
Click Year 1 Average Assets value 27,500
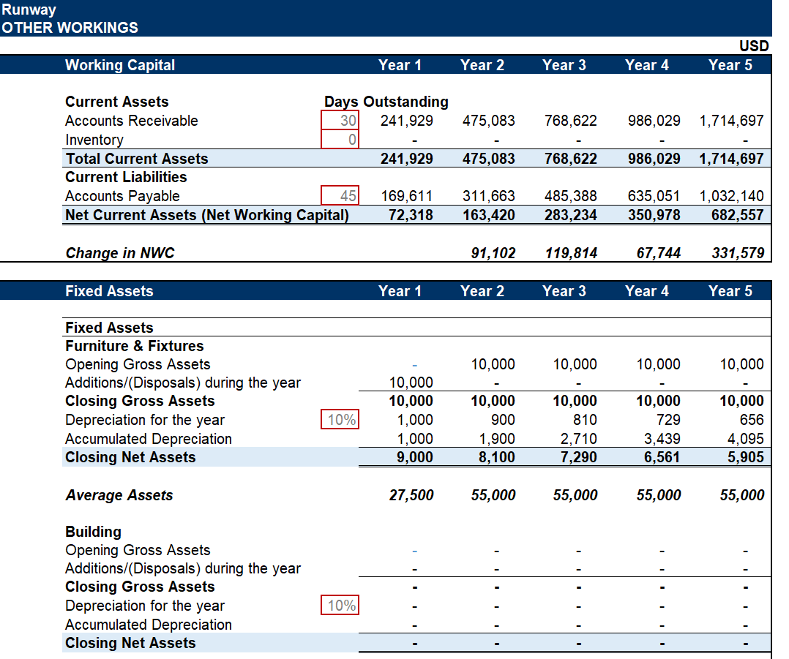point(411,495)
